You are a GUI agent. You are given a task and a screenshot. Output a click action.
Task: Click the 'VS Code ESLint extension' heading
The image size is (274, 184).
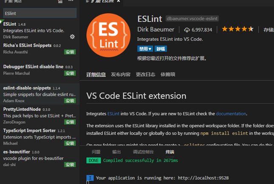coord(136,96)
